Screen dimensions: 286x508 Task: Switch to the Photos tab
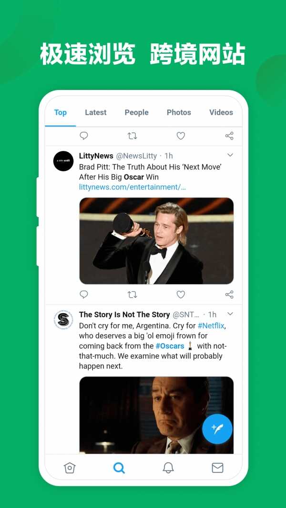(x=179, y=112)
